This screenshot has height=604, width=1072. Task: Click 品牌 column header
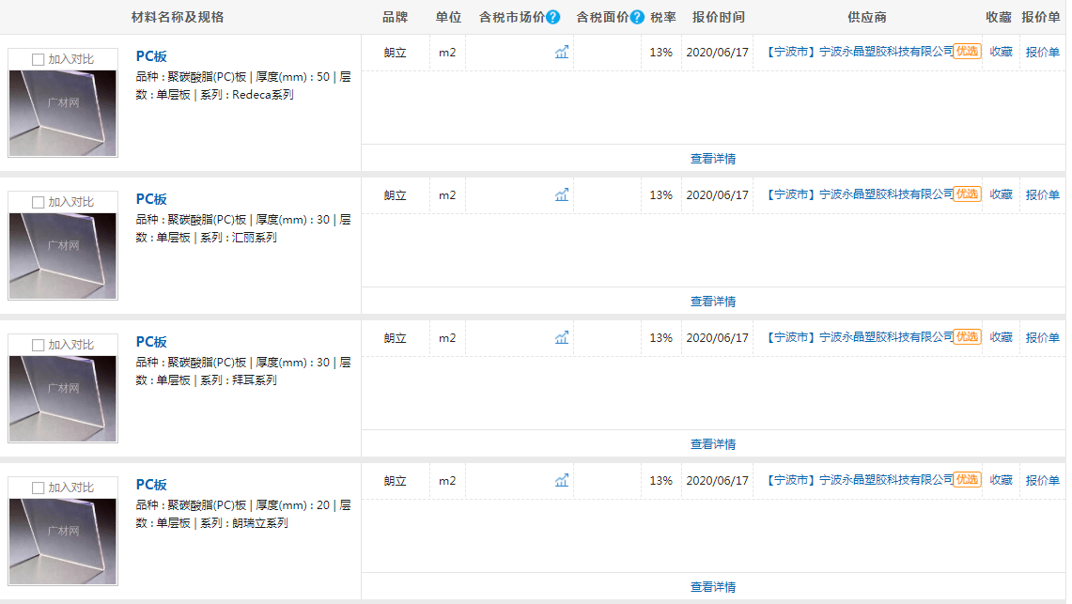[x=396, y=17]
